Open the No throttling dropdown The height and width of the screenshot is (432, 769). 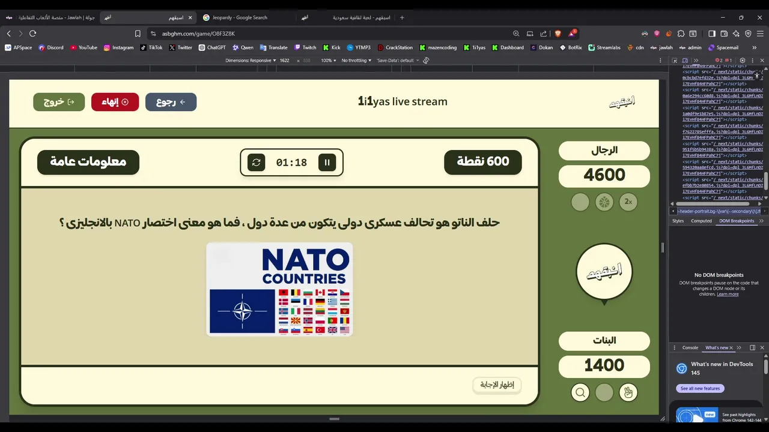pos(357,61)
